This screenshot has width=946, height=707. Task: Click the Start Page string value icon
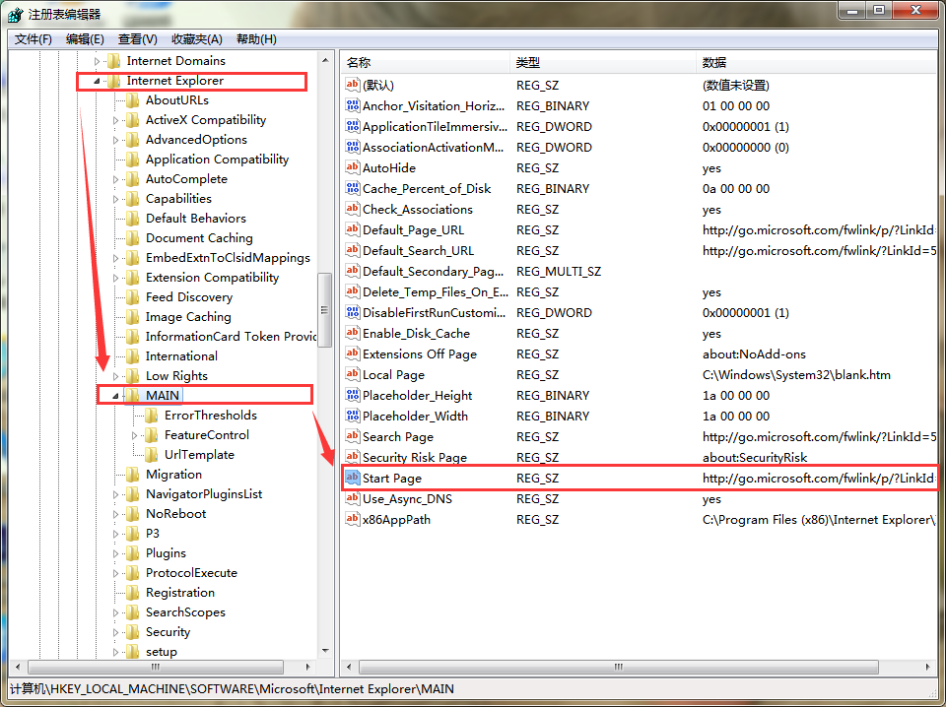[x=353, y=478]
